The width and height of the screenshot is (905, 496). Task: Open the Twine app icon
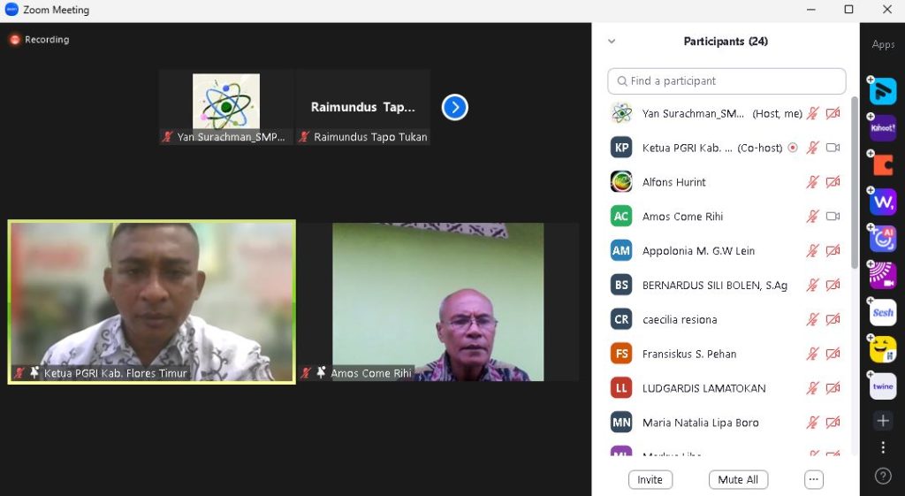coord(882,386)
